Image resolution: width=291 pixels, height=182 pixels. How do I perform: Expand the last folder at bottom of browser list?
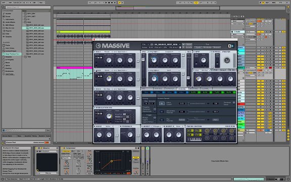click(23, 57)
